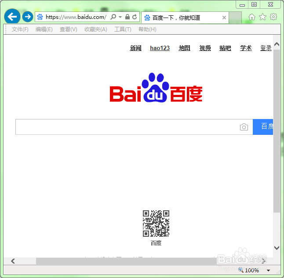This screenshot has width=284, height=278.
Task: Refresh the page with the reload icon
Action: click(135, 17)
